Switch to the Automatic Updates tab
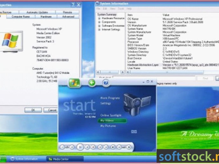This screenshot has width=219, height=164. pyautogui.click(x=37, y=12)
